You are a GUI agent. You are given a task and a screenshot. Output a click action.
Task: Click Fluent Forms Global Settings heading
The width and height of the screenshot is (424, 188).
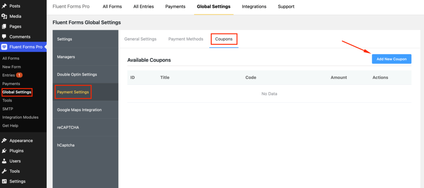(87, 22)
